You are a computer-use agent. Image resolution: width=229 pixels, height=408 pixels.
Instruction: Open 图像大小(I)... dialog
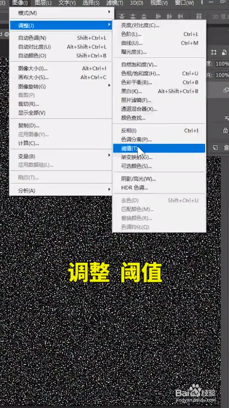pos(60,68)
